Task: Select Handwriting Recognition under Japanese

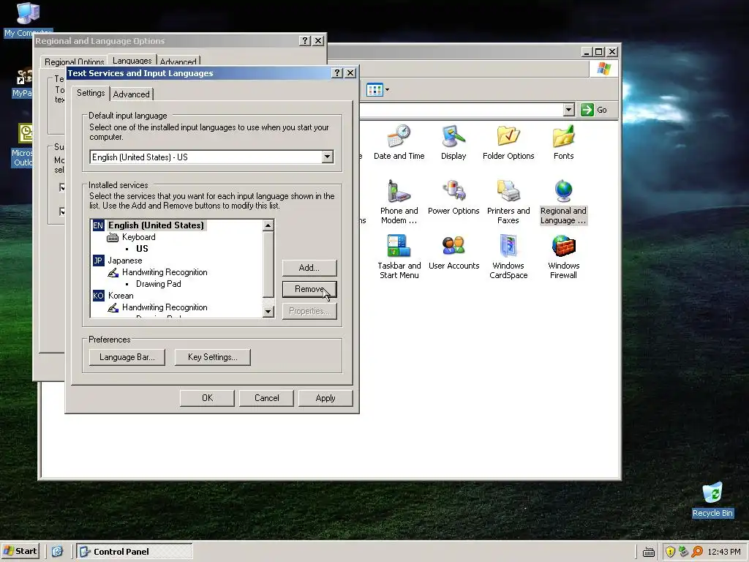Action: (165, 272)
